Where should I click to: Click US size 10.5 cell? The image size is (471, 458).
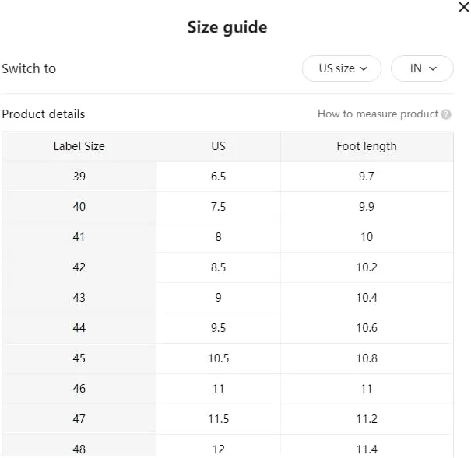coord(219,358)
